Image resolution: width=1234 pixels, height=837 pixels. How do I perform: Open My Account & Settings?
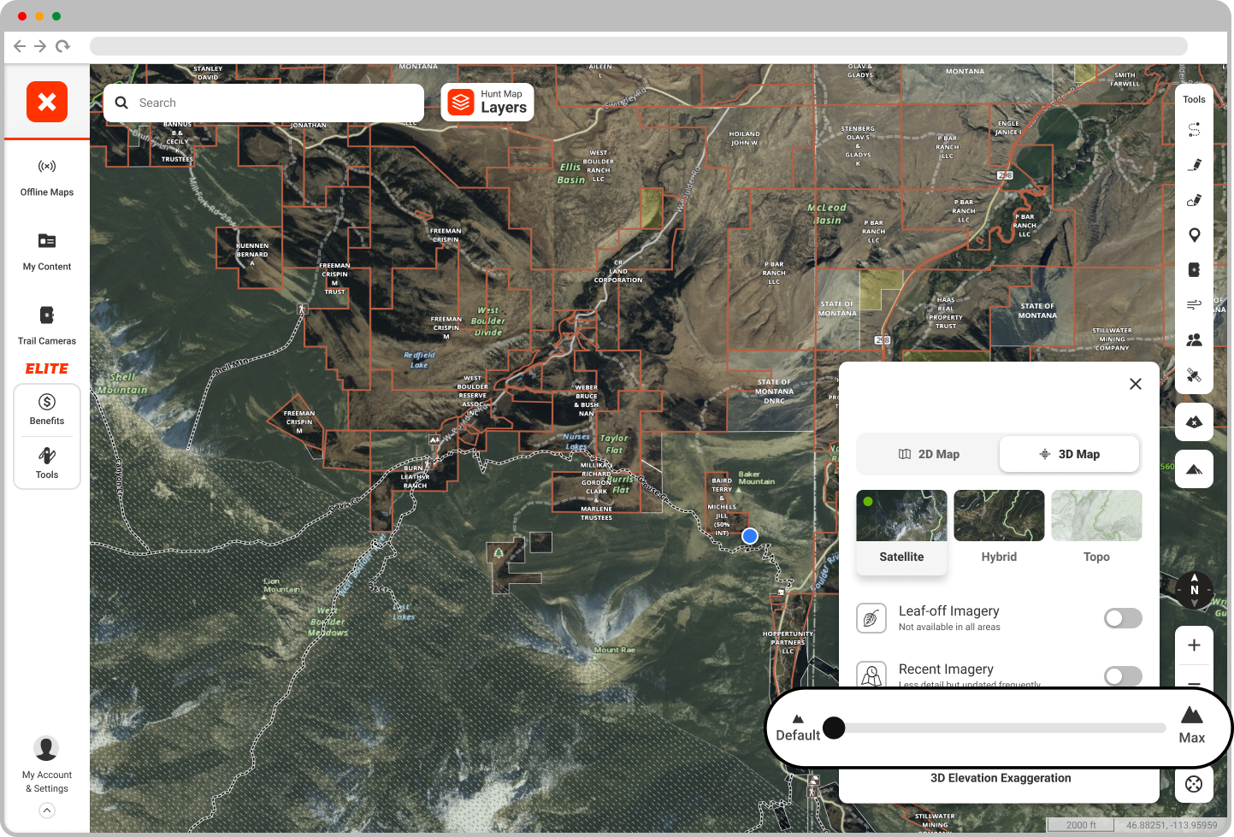pyautogui.click(x=47, y=764)
